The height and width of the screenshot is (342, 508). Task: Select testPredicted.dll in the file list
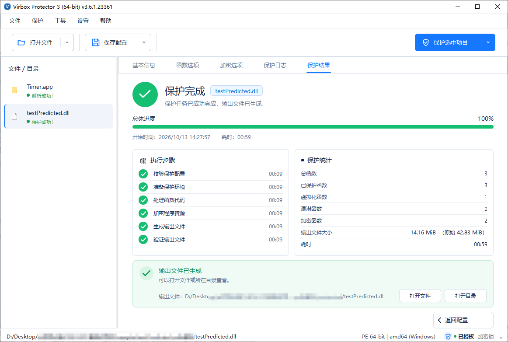click(59, 116)
